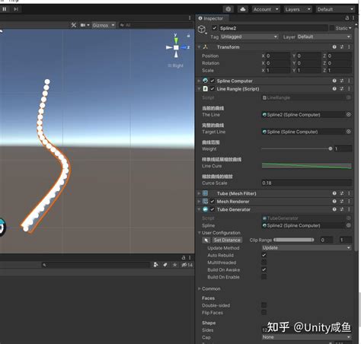Toggle the Spline2 object active checkbox

point(215,28)
